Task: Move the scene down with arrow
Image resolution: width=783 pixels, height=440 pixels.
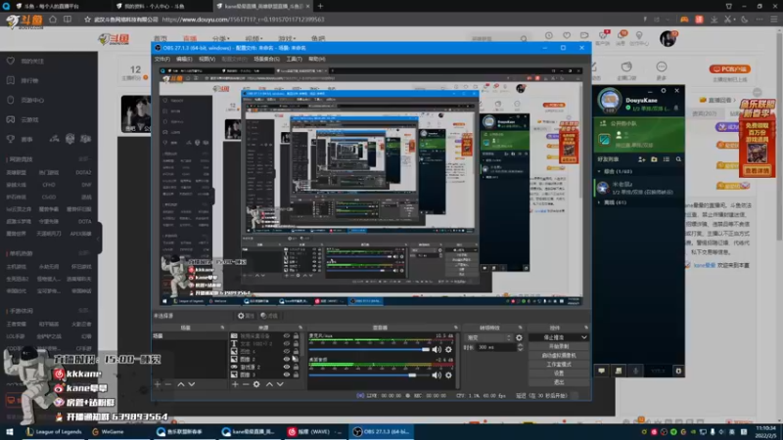Action: [191, 384]
